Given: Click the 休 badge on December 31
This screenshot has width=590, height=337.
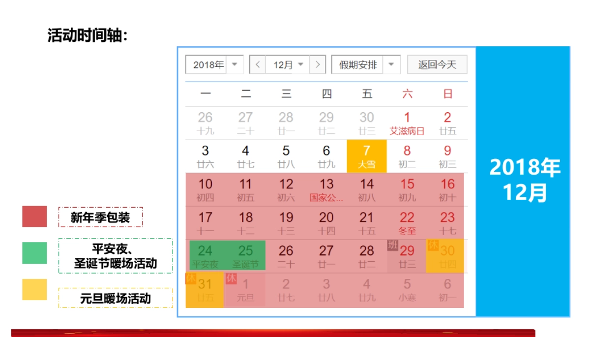Looking at the screenshot, I should 191,279.
